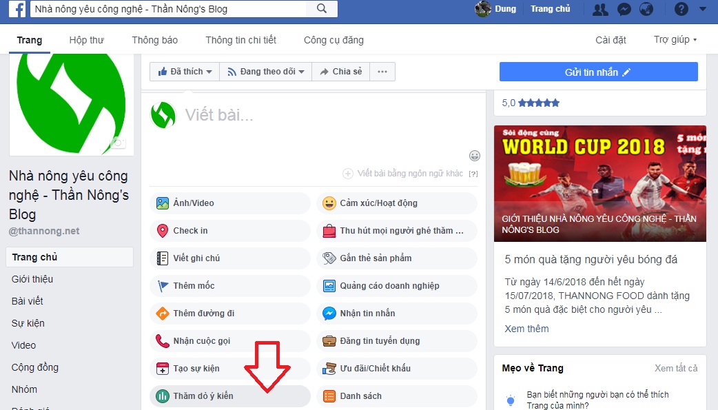Click the Ưu đãi/Chiết khấu offer icon
718x410 pixels.
(x=329, y=369)
